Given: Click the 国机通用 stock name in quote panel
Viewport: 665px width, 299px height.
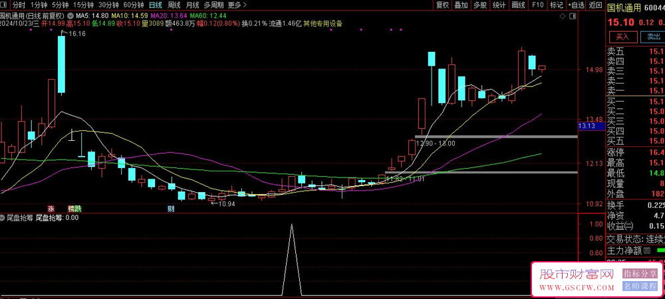Looking at the screenshot, I should coord(624,7).
